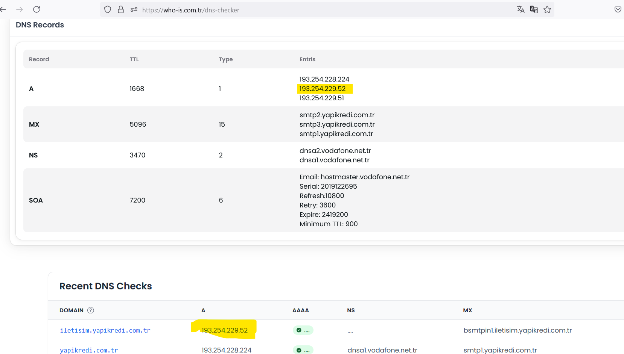This screenshot has height=354, width=624.
Task: Go forward using the browser forward arrow
Action: (20, 9)
